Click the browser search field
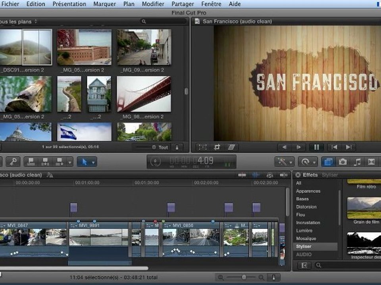Image resolution: width=381 pixels, height=285 pixels. click(163, 21)
